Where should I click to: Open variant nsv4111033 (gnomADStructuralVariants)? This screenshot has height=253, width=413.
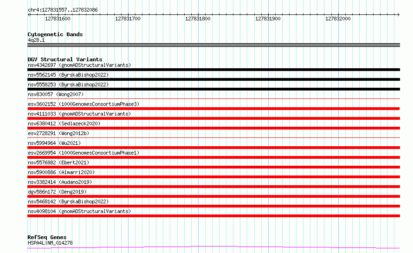pyautogui.click(x=79, y=114)
